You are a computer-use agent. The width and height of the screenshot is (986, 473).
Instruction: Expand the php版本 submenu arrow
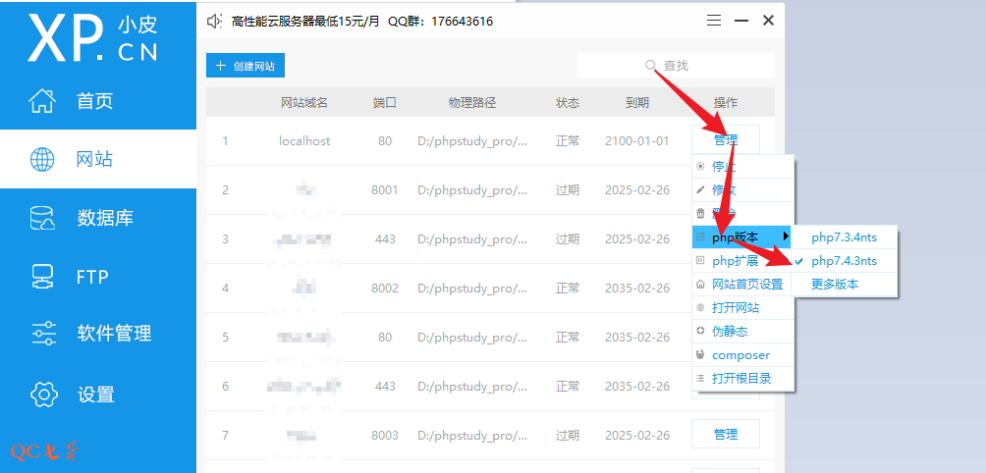[x=786, y=237]
